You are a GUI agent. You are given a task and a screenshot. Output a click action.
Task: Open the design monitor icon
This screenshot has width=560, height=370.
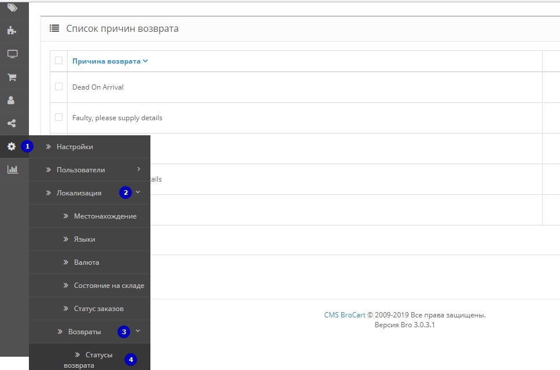[x=12, y=54]
